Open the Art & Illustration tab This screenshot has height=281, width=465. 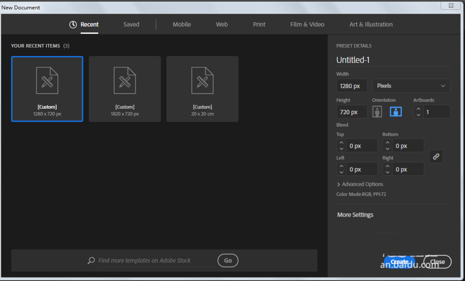point(371,25)
